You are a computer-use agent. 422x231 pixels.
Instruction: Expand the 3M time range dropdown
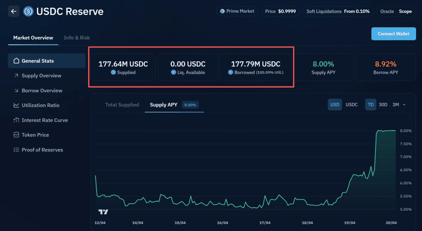[399, 105]
